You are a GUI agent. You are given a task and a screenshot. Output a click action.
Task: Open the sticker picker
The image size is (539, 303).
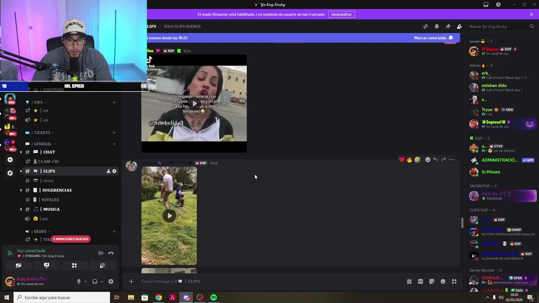432,281
